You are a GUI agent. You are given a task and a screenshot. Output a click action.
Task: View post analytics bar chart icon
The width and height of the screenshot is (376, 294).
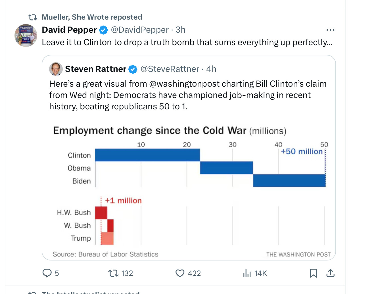pos(247,273)
